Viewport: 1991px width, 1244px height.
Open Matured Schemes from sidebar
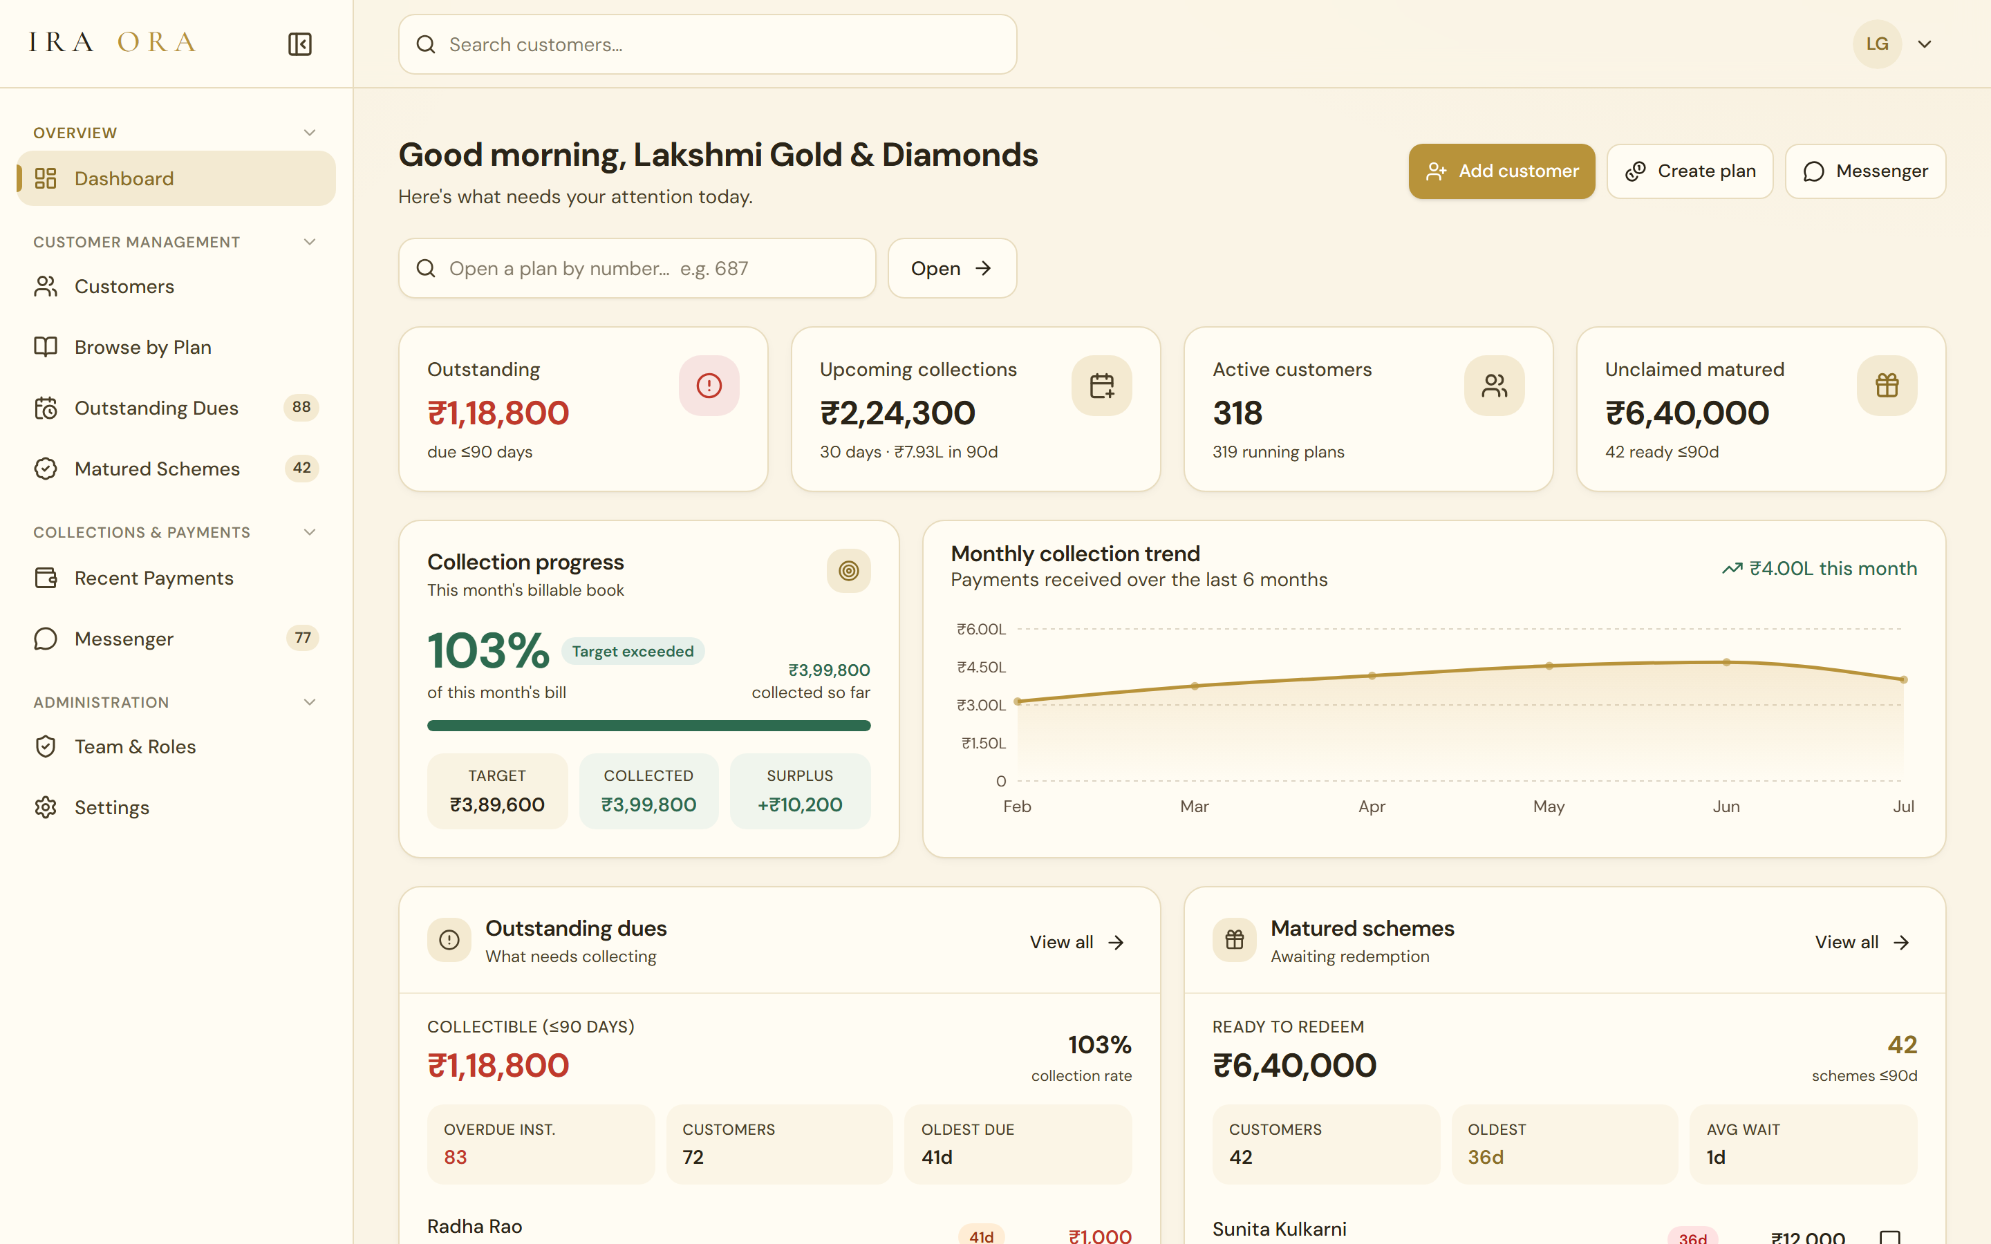[176, 469]
